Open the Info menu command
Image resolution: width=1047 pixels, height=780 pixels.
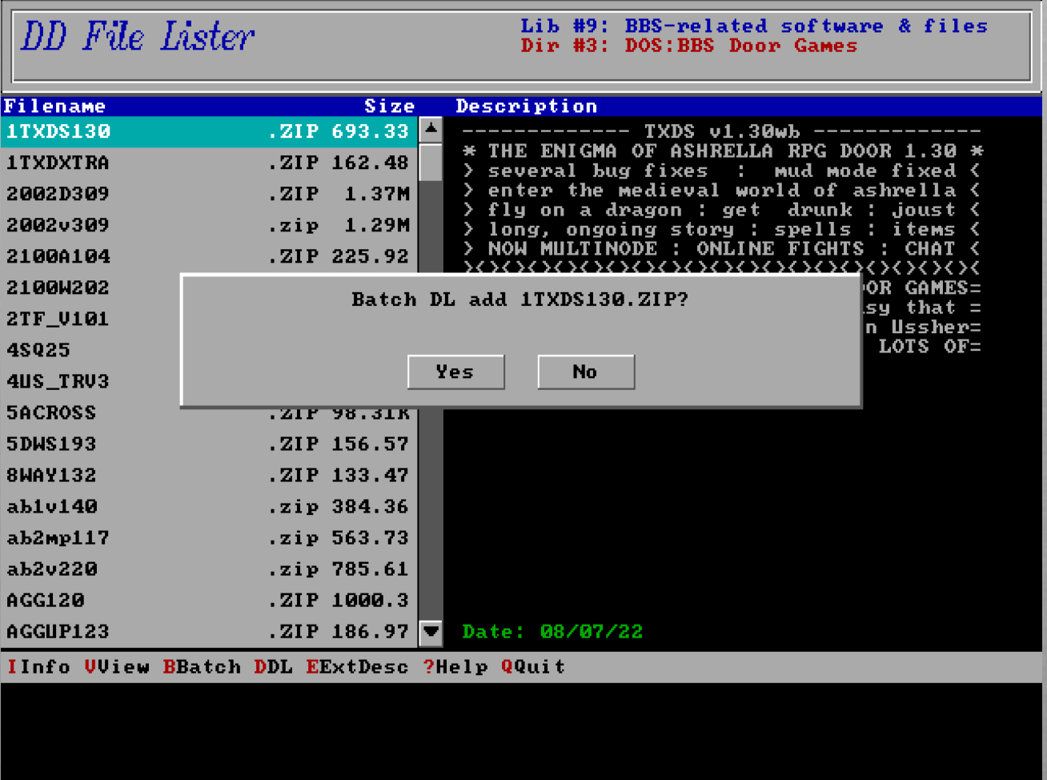click(39, 667)
